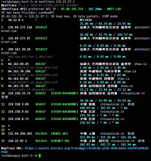Click hop 13 IP 219.158.8.73
Viewport: 151px width, 161px height.
[x=18, y=119]
